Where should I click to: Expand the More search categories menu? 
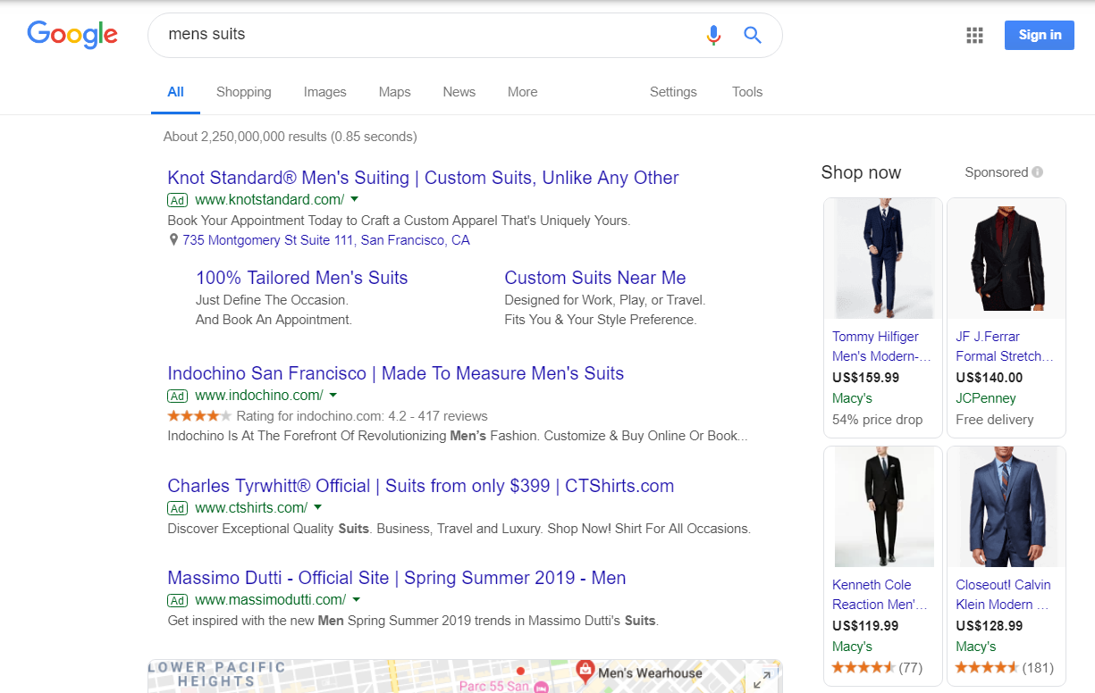pos(523,92)
